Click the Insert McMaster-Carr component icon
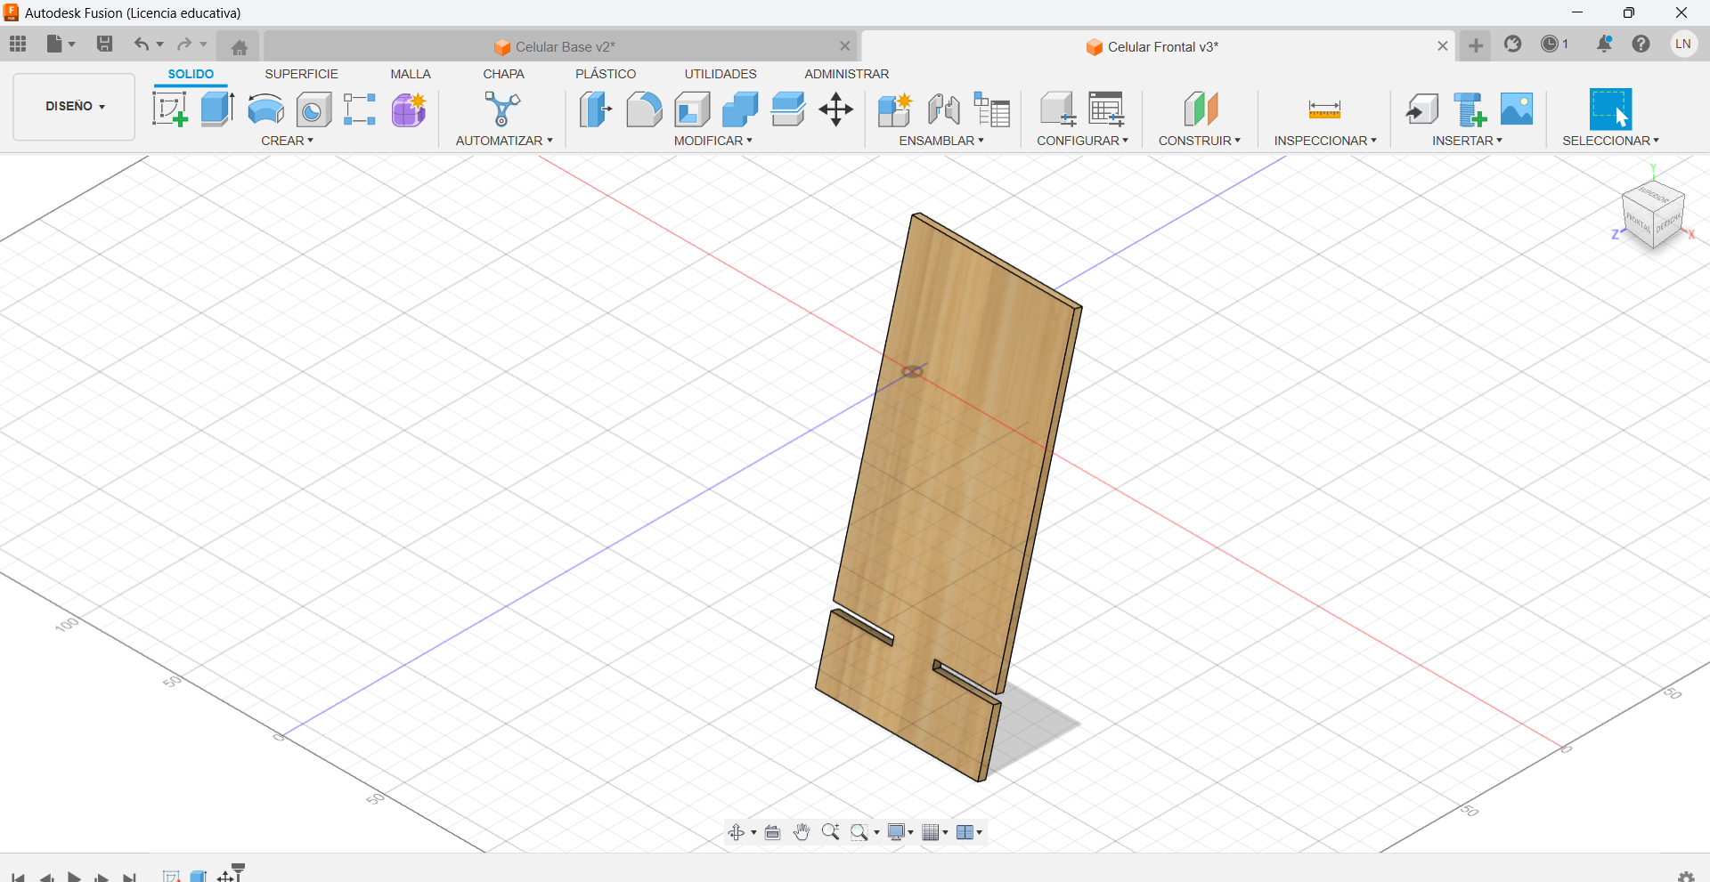Image resolution: width=1710 pixels, height=882 pixels. click(x=1470, y=109)
